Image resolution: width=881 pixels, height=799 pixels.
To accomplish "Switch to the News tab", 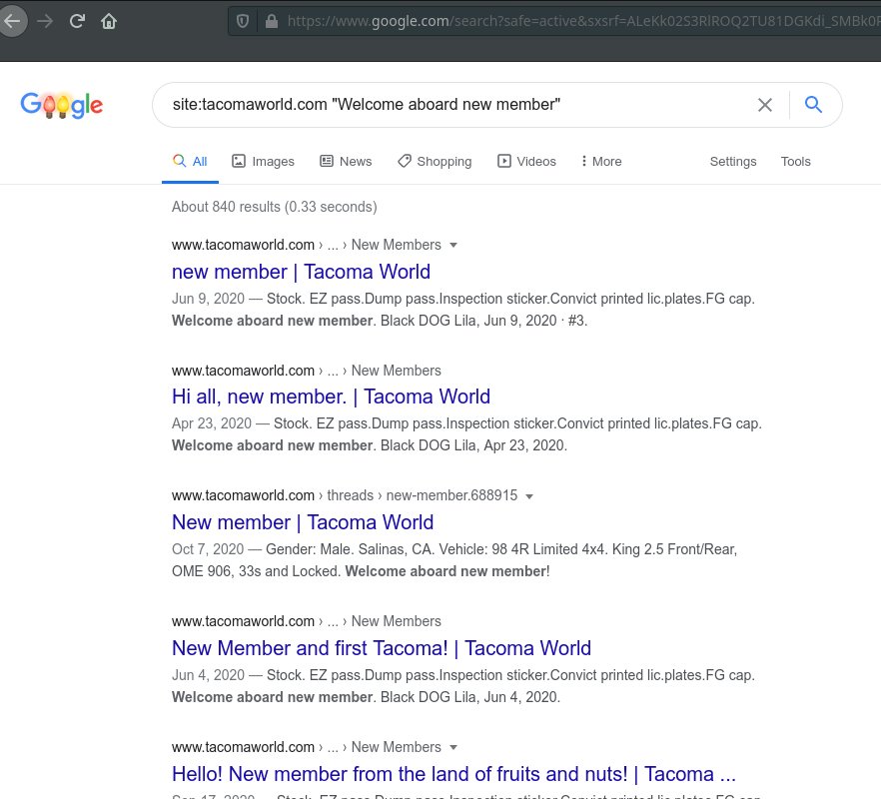I will tap(346, 161).
